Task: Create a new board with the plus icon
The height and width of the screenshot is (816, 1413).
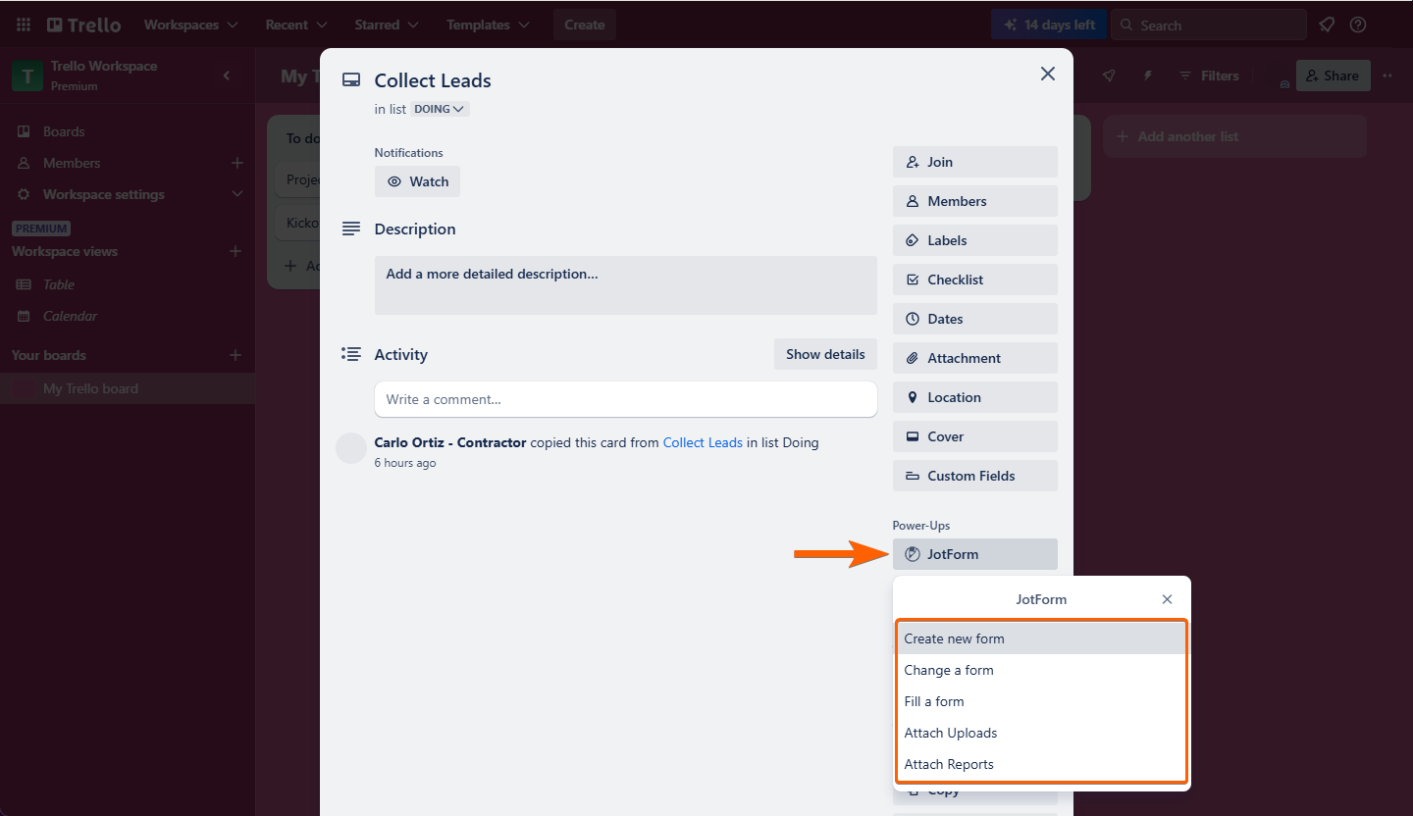Action: pyautogui.click(x=235, y=355)
